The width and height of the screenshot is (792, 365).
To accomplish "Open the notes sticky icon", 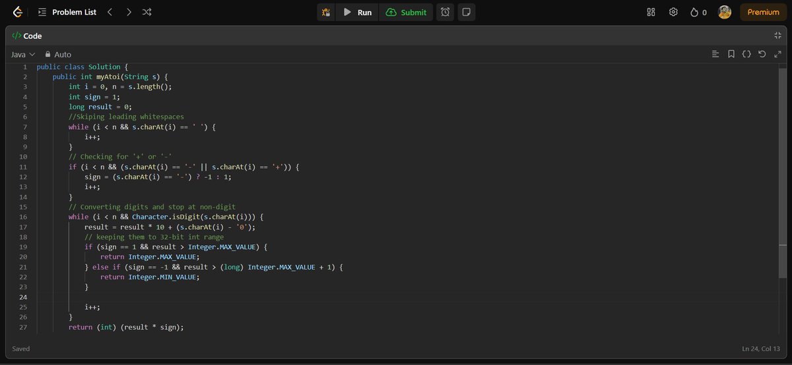I will 466,12.
